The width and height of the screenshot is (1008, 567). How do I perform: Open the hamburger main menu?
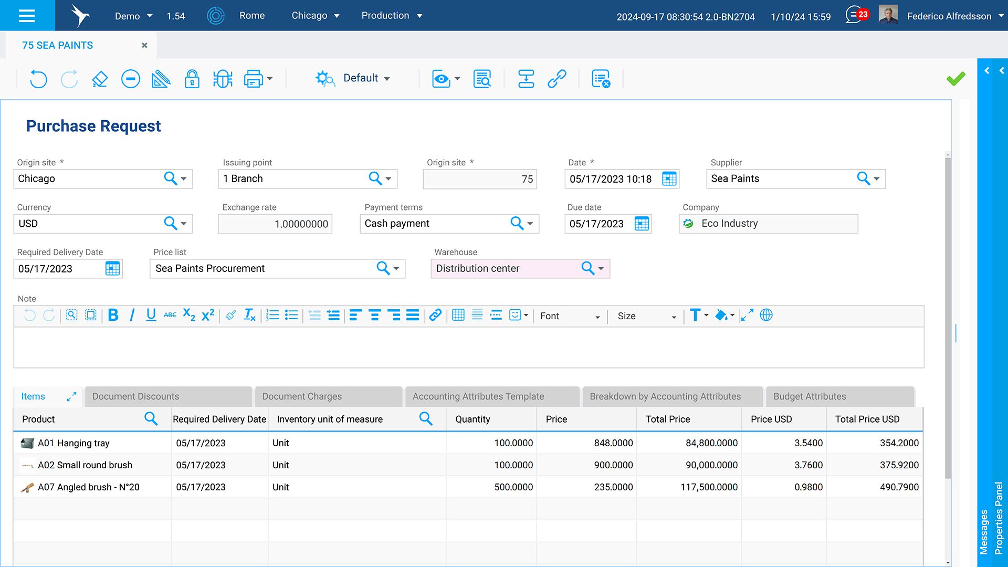point(27,15)
